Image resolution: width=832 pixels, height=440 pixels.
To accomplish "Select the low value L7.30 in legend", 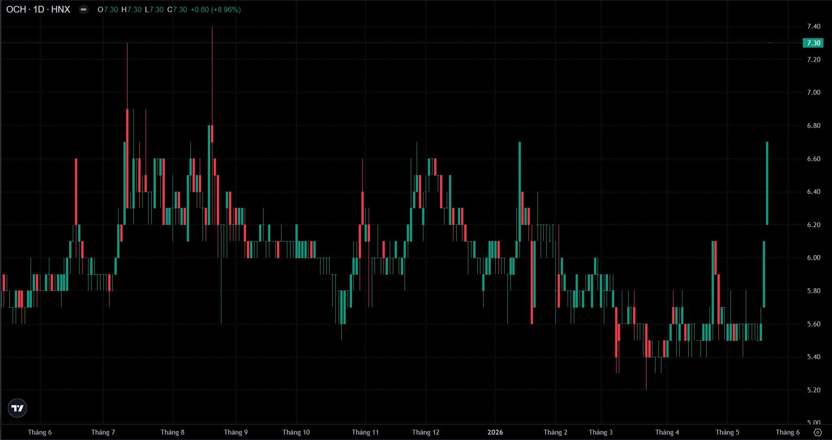I will click(154, 9).
